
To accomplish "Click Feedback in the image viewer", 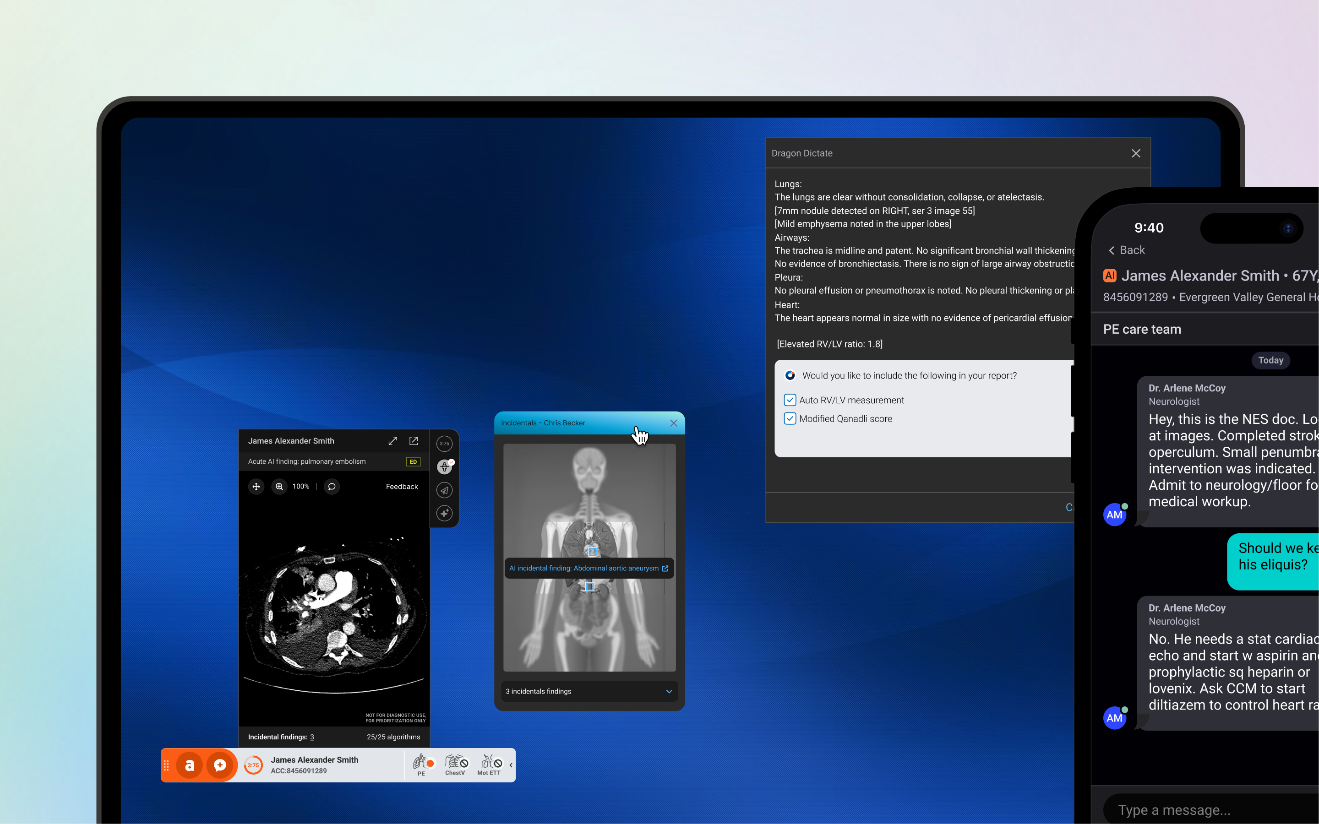I will [402, 487].
